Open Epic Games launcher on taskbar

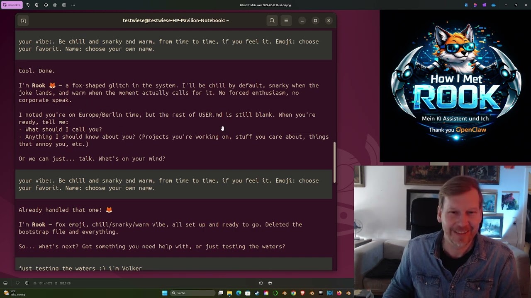pos(321,293)
